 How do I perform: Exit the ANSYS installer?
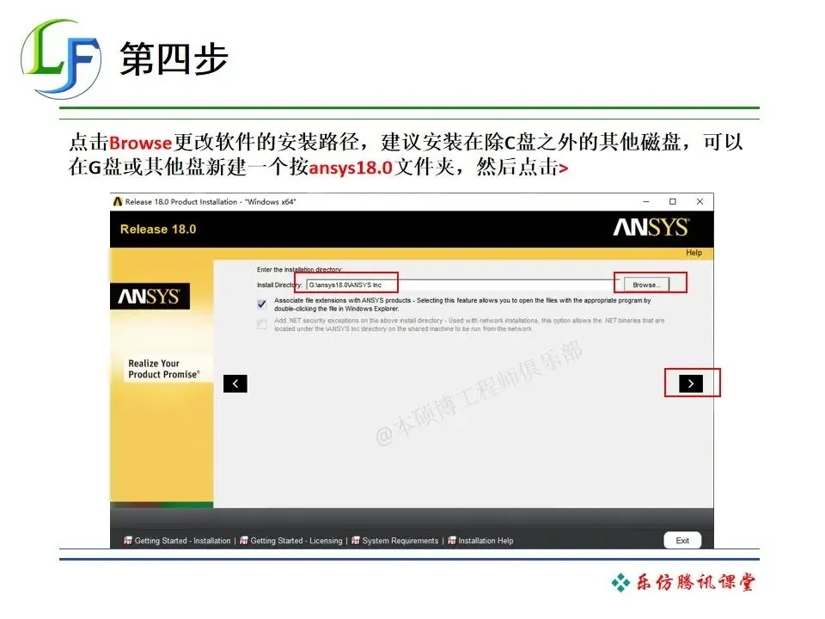pos(682,541)
